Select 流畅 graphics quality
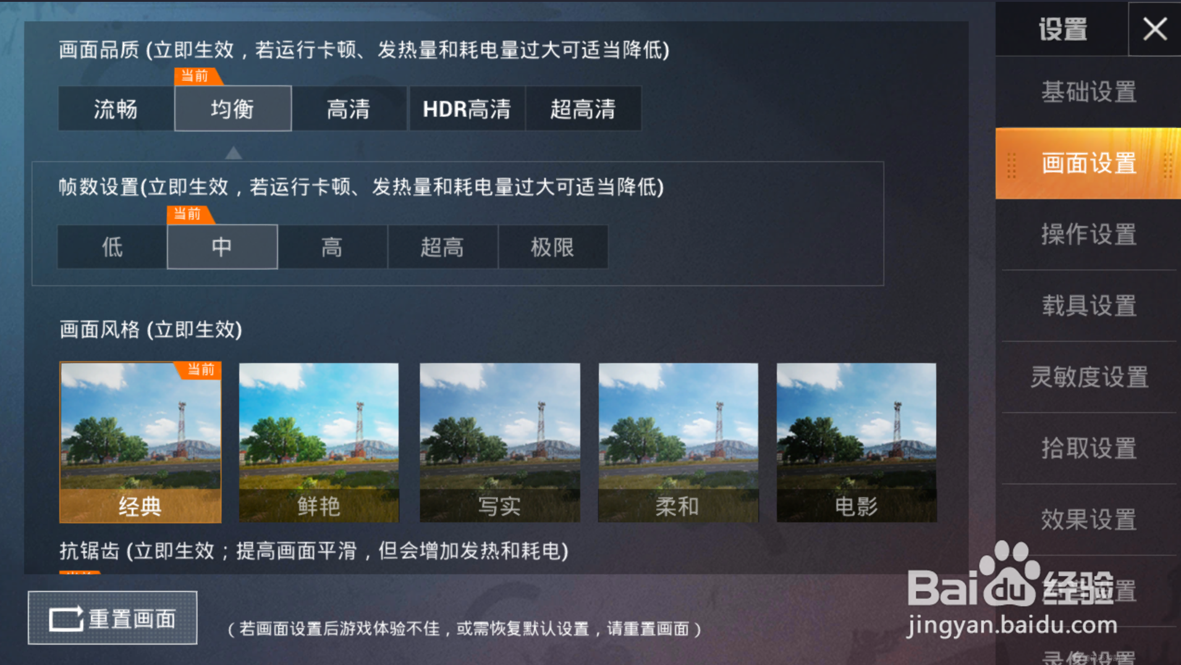Image resolution: width=1181 pixels, height=665 pixels. click(116, 109)
